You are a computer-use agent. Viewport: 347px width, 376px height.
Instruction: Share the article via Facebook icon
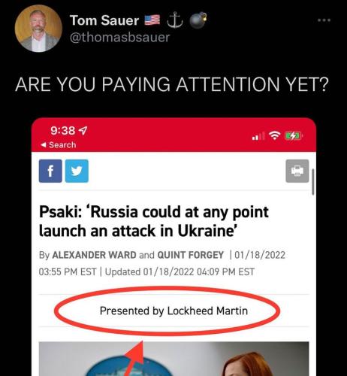(50, 171)
